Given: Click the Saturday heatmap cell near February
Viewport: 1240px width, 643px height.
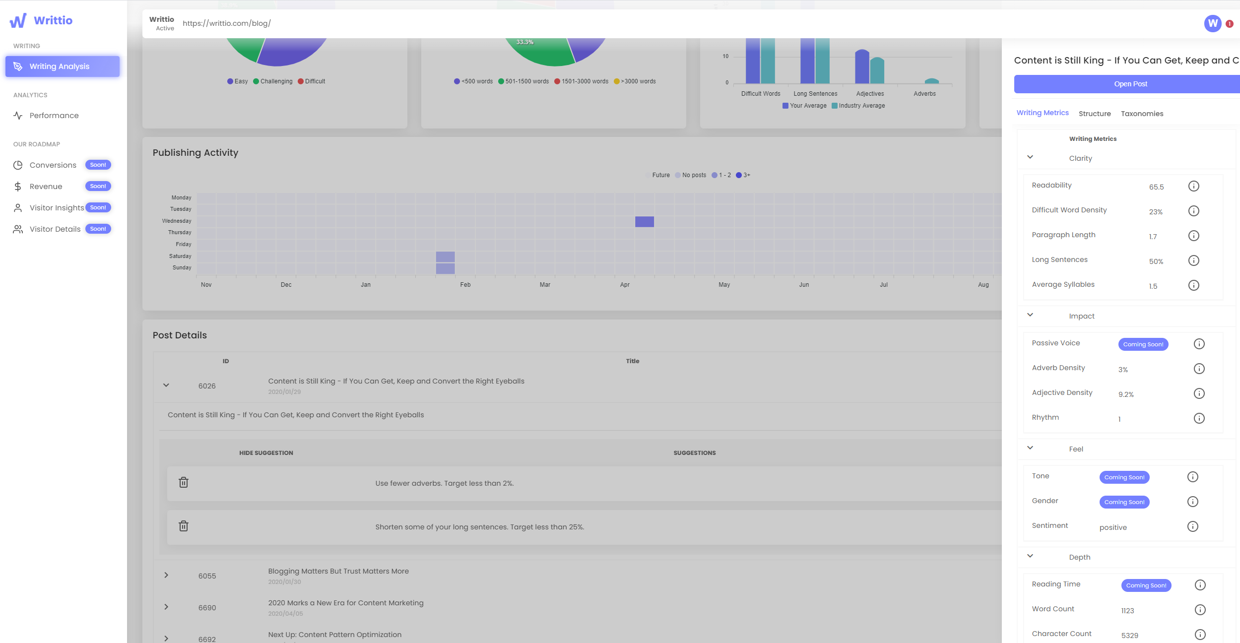Looking at the screenshot, I should tap(445, 257).
